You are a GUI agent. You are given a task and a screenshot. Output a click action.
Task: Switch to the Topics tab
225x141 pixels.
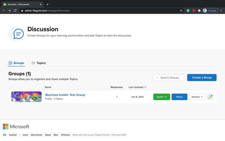click(39, 63)
